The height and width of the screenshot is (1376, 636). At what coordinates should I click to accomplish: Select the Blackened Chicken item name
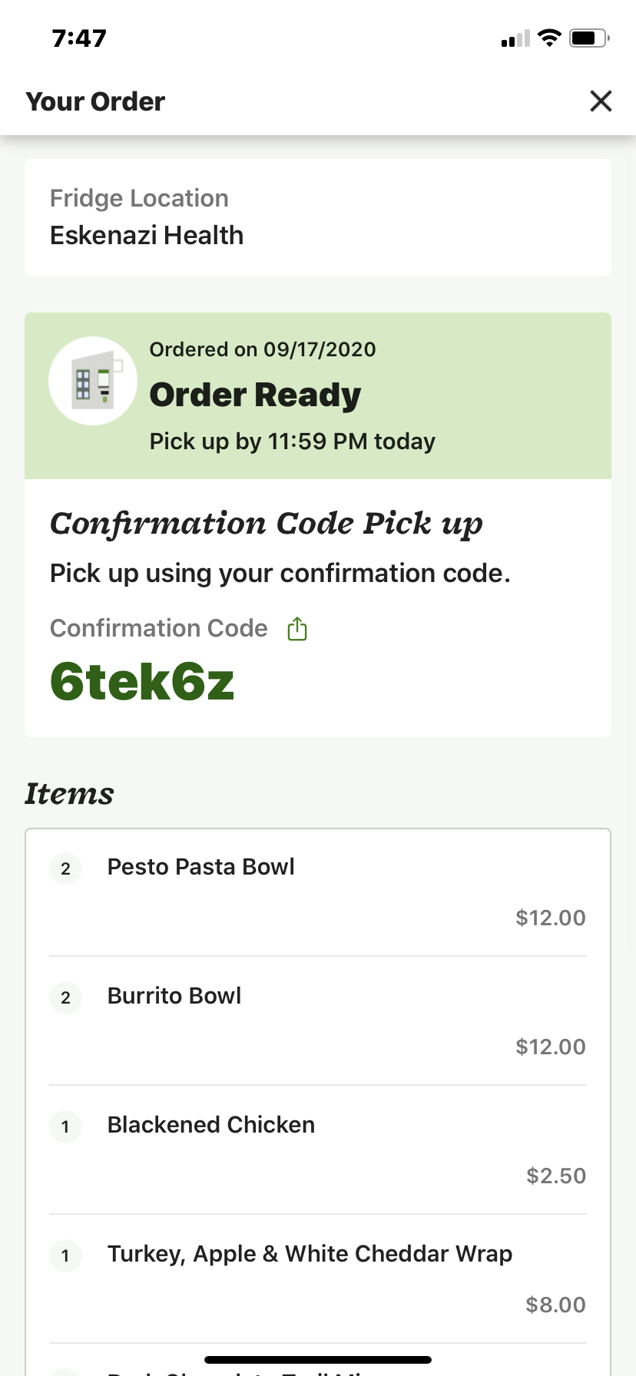coord(211,1125)
